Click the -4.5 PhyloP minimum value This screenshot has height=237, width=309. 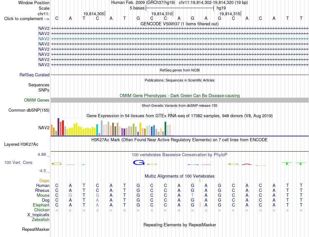click(x=42, y=171)
